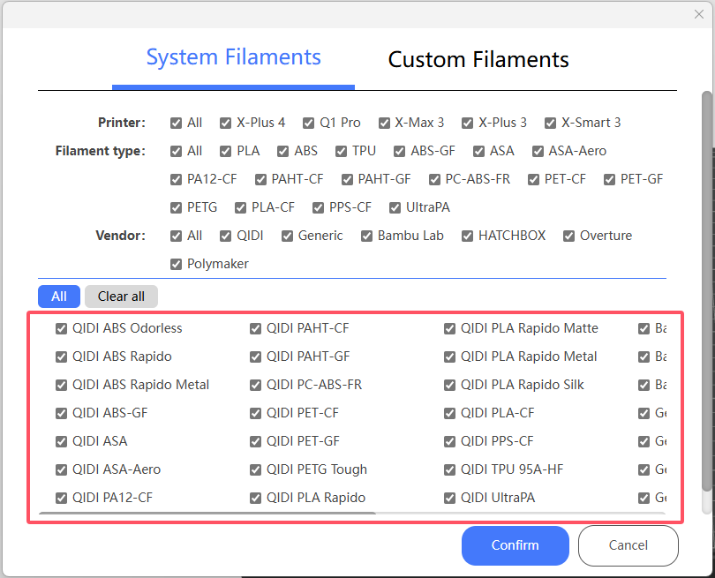
Task: Switch to the System Filaments tab
Action: (x=233, y=57)
